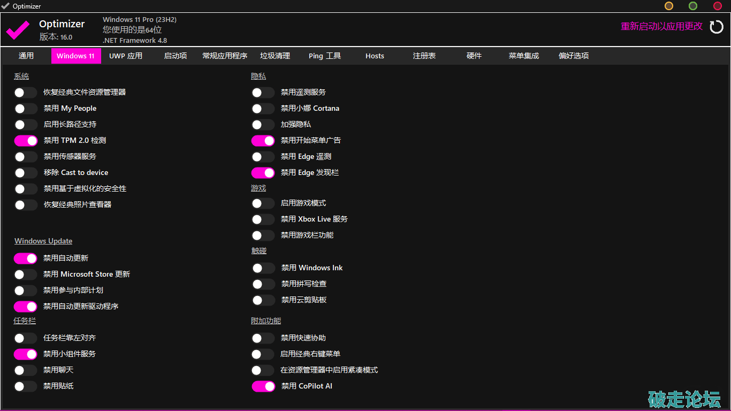Screen dimensions: 731x411
Task: Click the green circle window button
Action: [x=693, y=6]
